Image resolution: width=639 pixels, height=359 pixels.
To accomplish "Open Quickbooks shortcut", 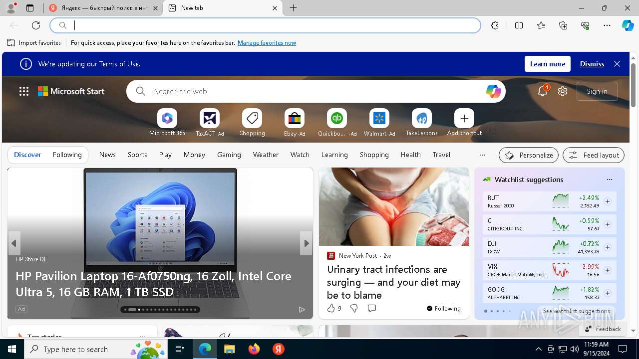I will (337, 122).
